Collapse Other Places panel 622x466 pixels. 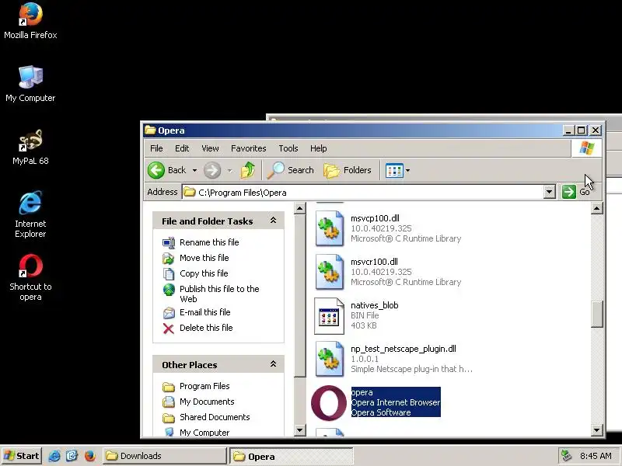[274, 363]
